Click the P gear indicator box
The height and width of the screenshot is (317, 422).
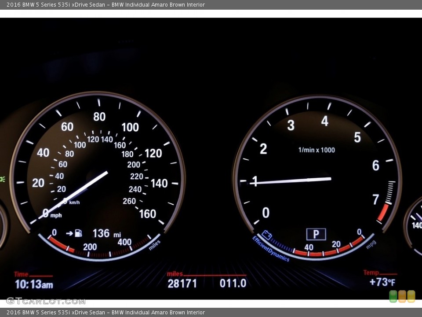[x=316, y=234]
